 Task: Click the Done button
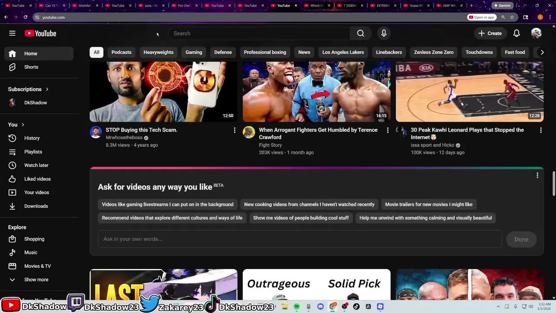click(521, 239)
